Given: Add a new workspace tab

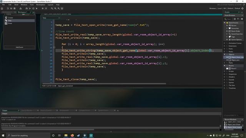Looking at the screenshot, I should tap(34, 12).
